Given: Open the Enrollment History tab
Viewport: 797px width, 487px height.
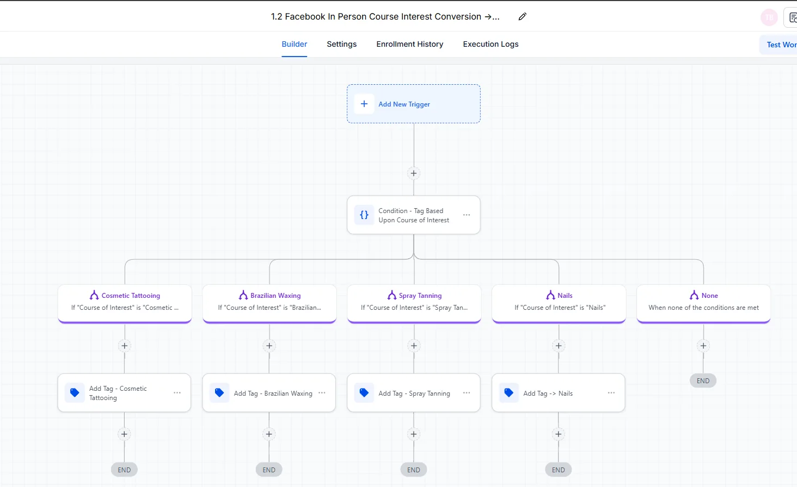Looking at the screenshot, I should click(410, 44).
